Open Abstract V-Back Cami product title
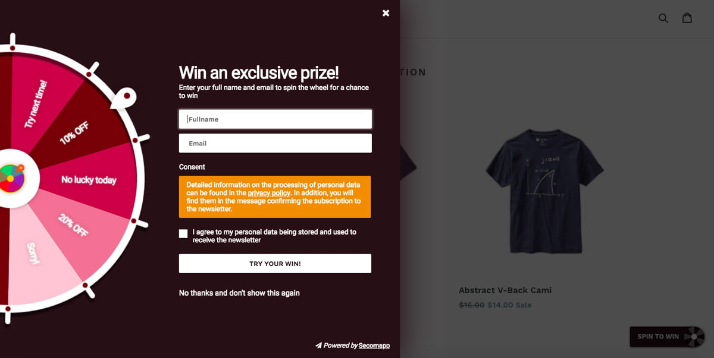The image size is (714, 358). pyautogui.click(x=505, y=290)
